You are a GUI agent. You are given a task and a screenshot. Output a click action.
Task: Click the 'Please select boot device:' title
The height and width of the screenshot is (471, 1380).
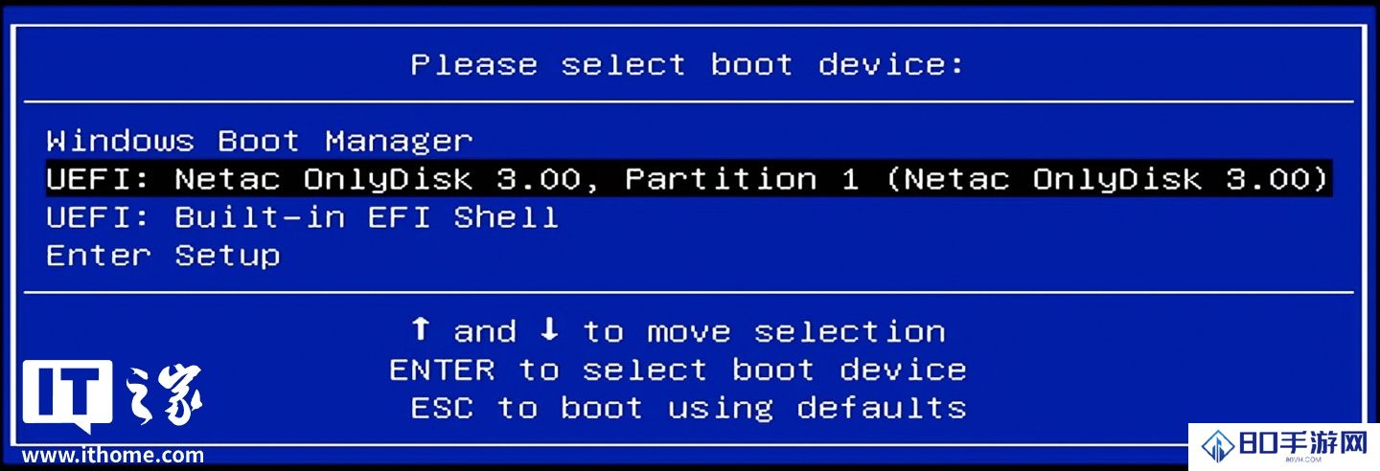(687, 65)
